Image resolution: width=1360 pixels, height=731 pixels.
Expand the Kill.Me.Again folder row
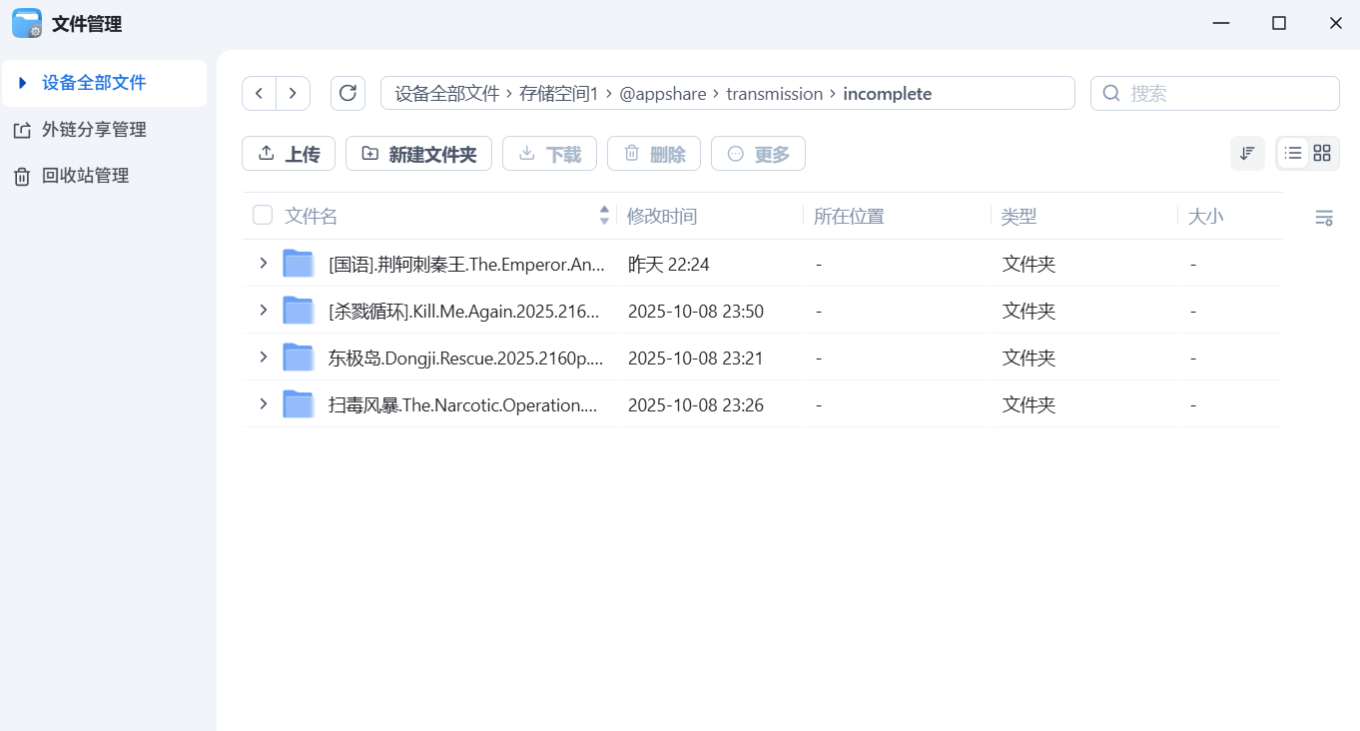click(x=264, y=311)
